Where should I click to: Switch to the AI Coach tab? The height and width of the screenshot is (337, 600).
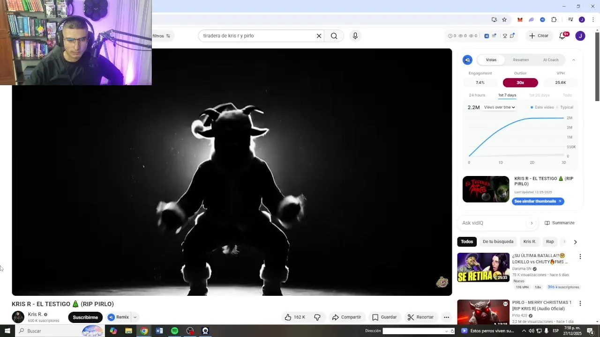pos(550,60)
